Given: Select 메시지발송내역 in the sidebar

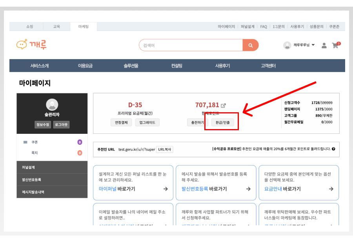Looking at the screenshot, I should click(33, 192).
